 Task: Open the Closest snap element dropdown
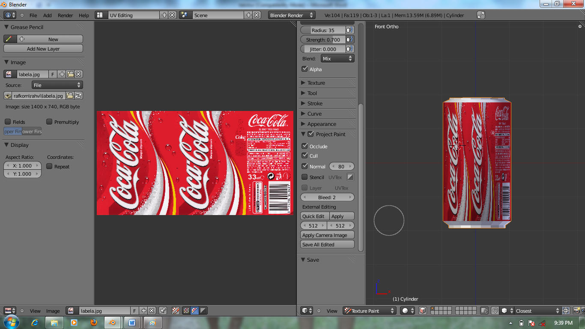point(537,311)
